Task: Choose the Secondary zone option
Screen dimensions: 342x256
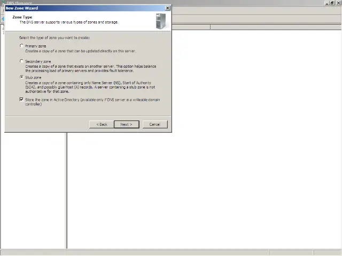Action: pyautogui.click(x=21, y=61)
